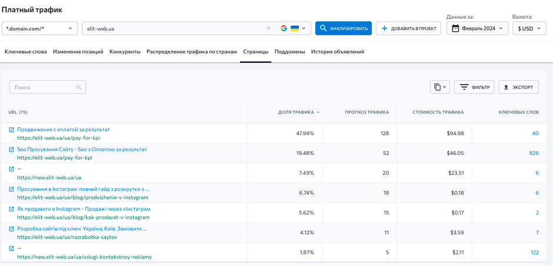
Task: Click keyword count 826
Action: pyautogui.click(x=534, y=153)
